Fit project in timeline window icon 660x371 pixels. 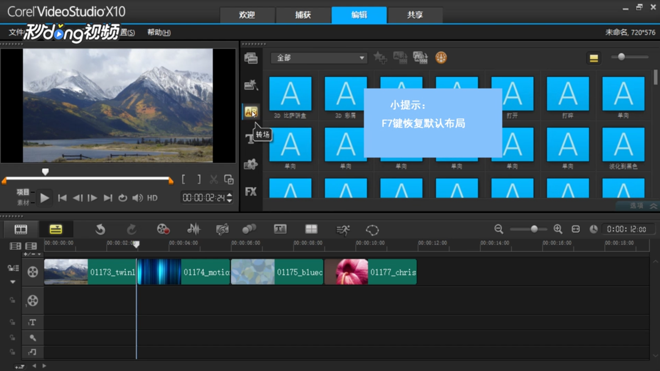[576, 229]
